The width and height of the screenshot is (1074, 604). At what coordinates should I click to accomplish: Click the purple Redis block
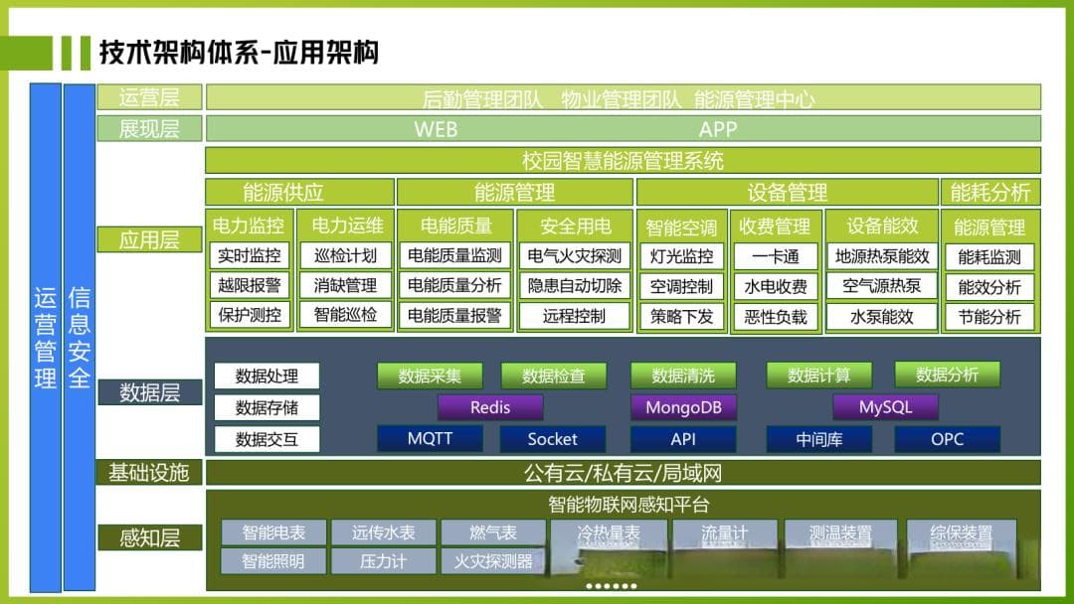click(x=489, y=407)
